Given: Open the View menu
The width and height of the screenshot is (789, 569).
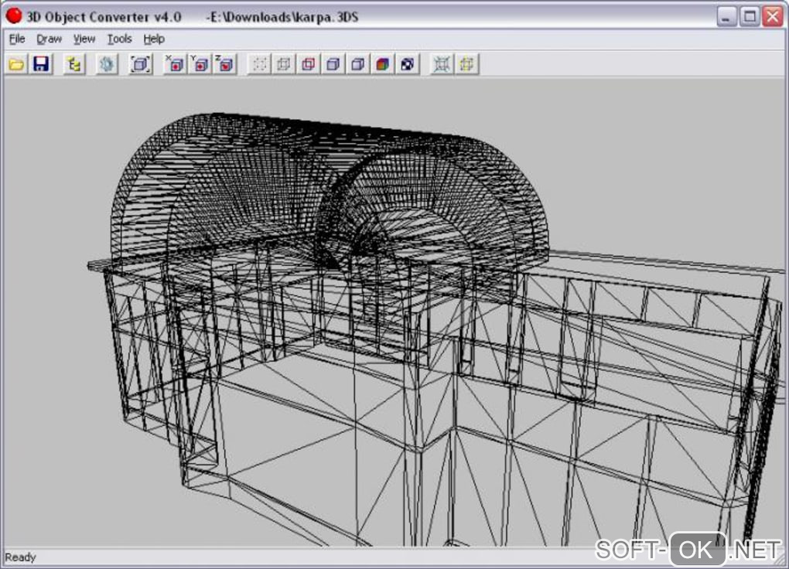Looking at the screenshot, I should pyautogui.click(x=84, y=39).
